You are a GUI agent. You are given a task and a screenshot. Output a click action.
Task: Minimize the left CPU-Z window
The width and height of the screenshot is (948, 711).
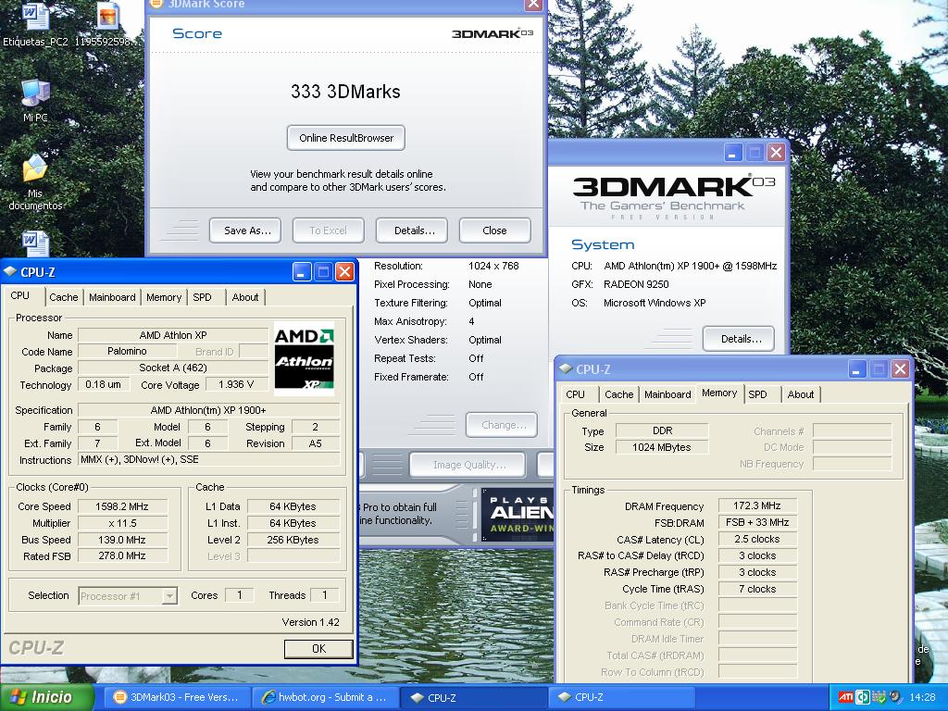pos(303,272)
